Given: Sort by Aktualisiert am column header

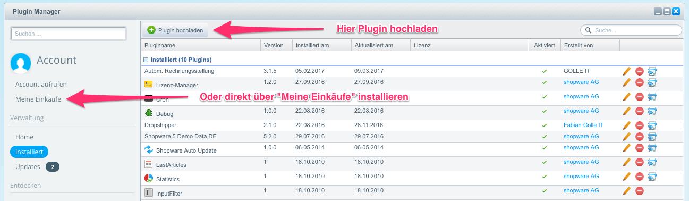Looking at the screenshot, I should tap(380, 45).
